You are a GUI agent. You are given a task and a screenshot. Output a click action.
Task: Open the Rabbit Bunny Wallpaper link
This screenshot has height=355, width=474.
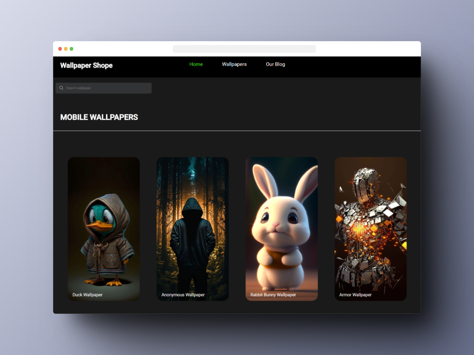[x=273, y=294]
